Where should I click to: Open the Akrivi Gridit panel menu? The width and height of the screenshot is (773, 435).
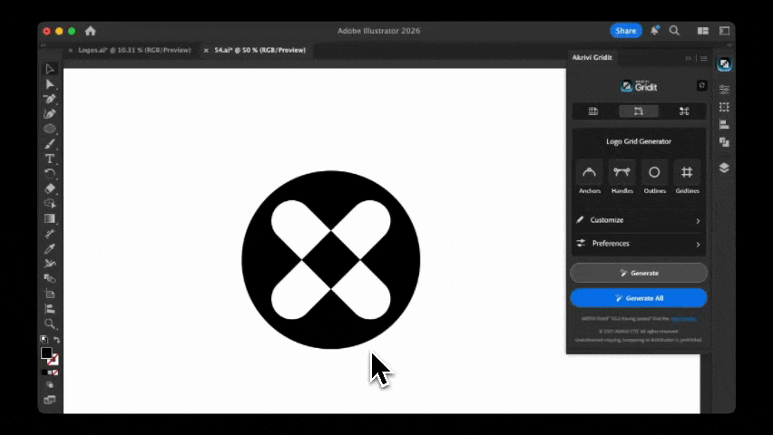(704, 58)
